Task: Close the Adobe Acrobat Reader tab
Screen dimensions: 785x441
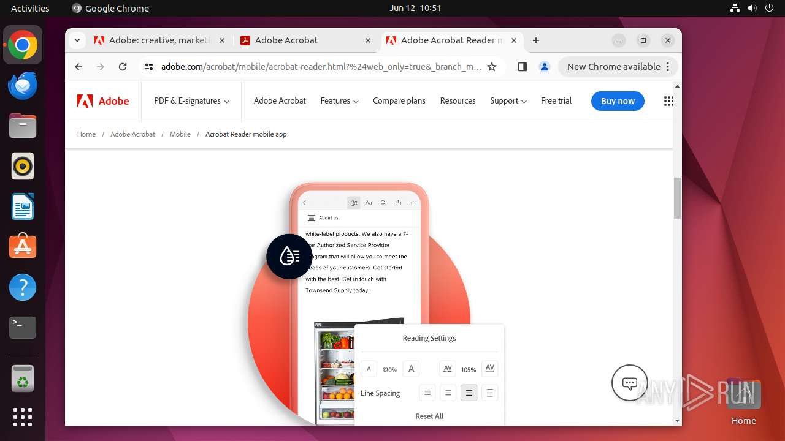Action: pyautogui.click(x=514, y=40)
